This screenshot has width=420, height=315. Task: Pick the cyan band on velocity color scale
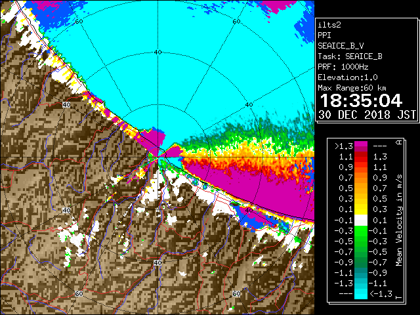(361, 294)
